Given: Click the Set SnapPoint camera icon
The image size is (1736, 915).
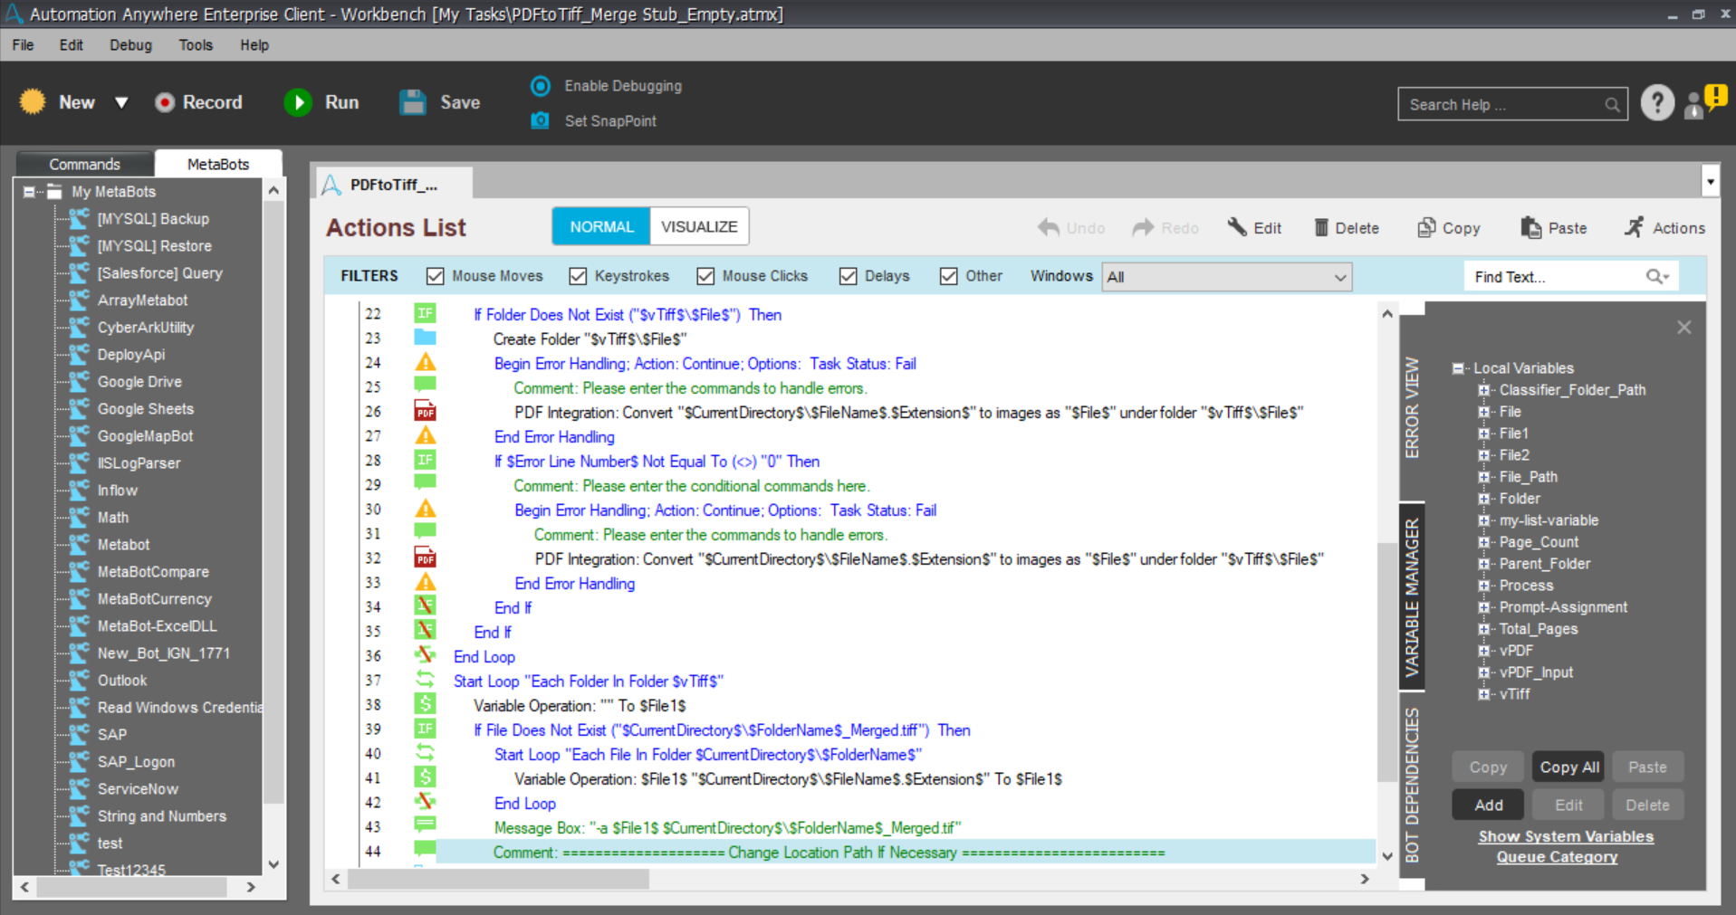Looking at the screenshot, I should tap(541, 120).
